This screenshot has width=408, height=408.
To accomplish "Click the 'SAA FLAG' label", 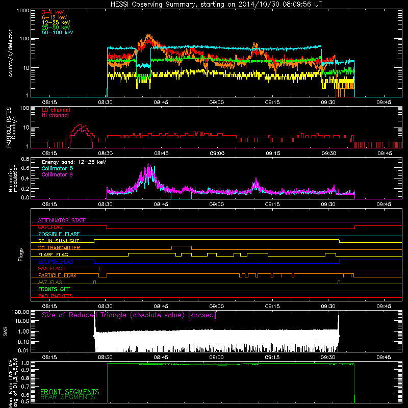I will click(50, 268).
